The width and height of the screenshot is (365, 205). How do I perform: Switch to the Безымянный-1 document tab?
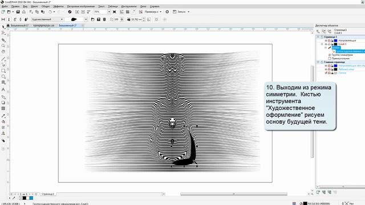tap(19, 25)
